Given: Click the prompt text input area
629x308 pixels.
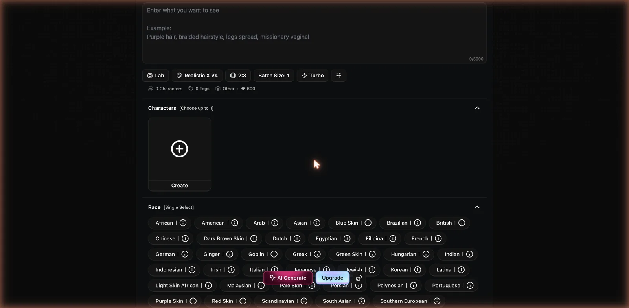Looking at the screenshot, I should pyautogui.click(x=314, y=33).
